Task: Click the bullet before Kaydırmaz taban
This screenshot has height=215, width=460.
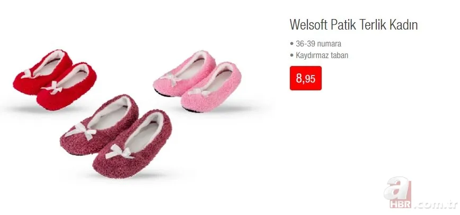Action: pos(291,55)
